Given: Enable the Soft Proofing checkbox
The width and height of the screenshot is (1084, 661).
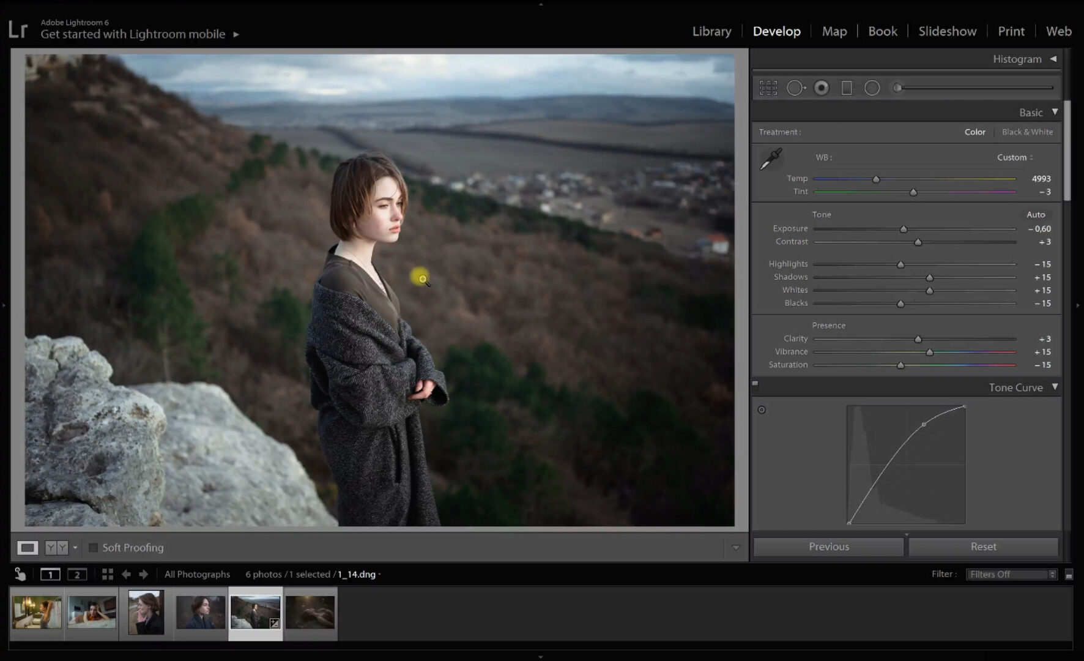Looking at the screenshot, I should pos(94,548).
